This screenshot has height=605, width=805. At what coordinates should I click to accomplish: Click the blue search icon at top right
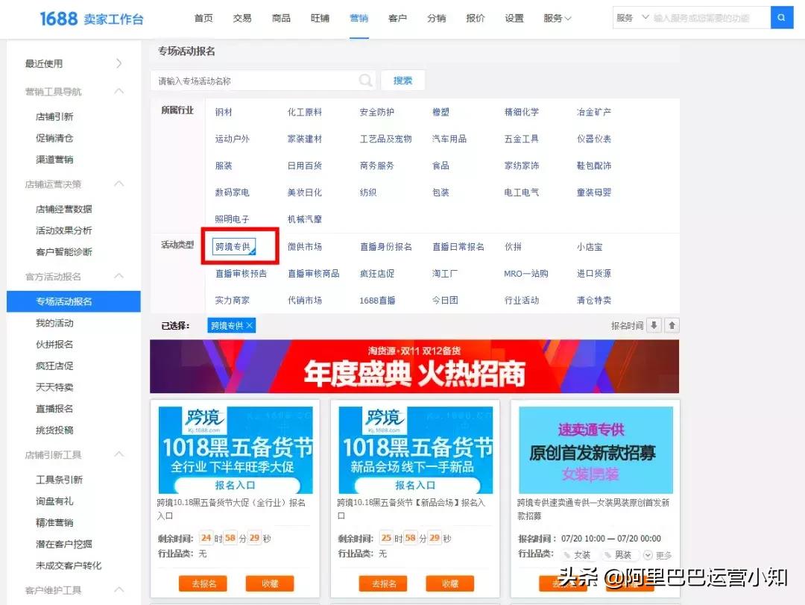pyautogui.click(x=781, y=16)
